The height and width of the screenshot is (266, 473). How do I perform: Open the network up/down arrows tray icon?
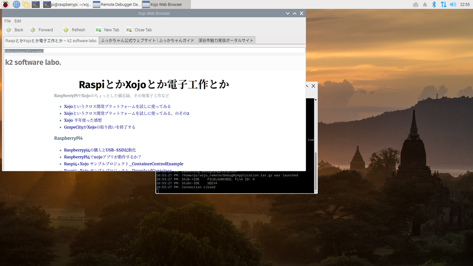[x=443, y=4]
